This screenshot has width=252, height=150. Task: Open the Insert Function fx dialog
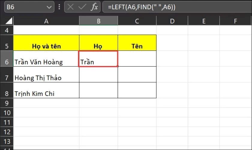coord(94,7)
